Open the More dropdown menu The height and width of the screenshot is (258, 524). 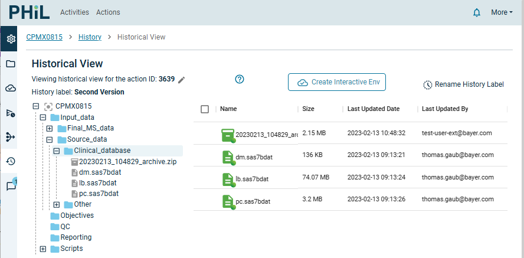pos(502,12)
